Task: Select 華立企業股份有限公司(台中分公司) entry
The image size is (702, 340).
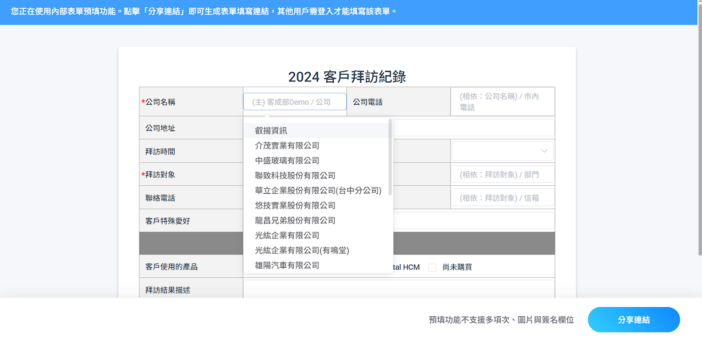Action: (318, 191)
